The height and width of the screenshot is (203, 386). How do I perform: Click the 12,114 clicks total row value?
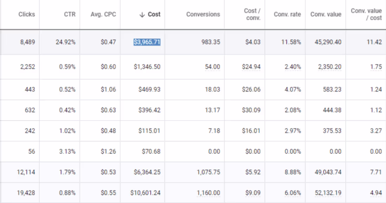click(x=26, y=172)
